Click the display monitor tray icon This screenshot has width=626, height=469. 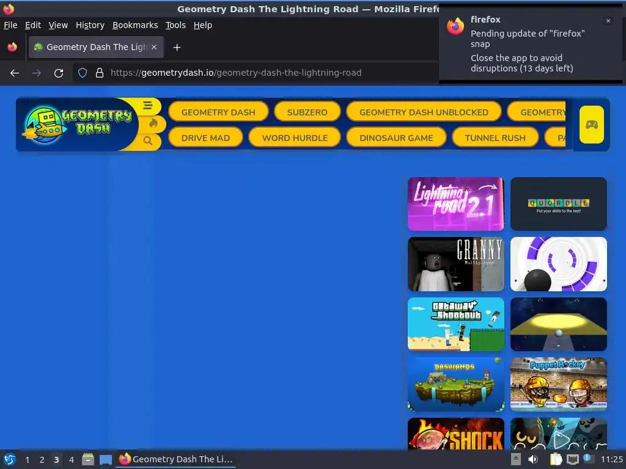tap(572, 459)
